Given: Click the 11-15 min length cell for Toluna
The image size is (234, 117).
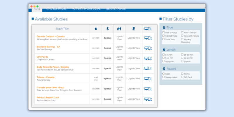Looking at the screenshot, I should click(x=96, y=79).
